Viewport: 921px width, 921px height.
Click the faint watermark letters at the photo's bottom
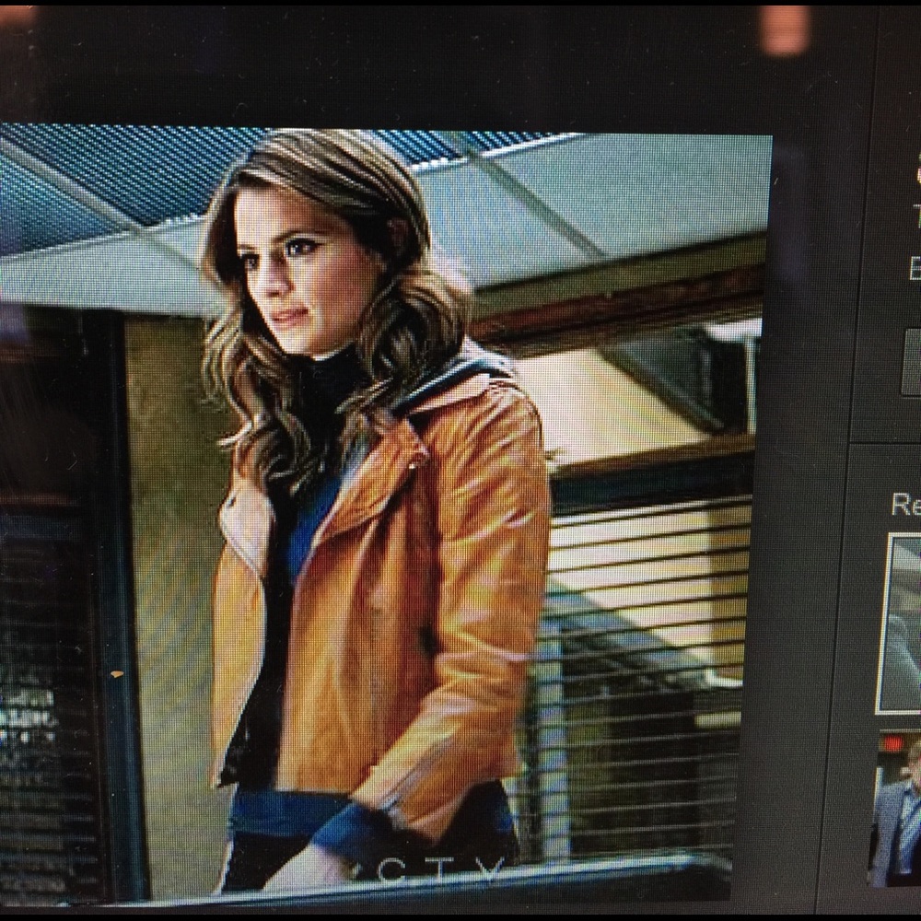[x=442, y=870]
